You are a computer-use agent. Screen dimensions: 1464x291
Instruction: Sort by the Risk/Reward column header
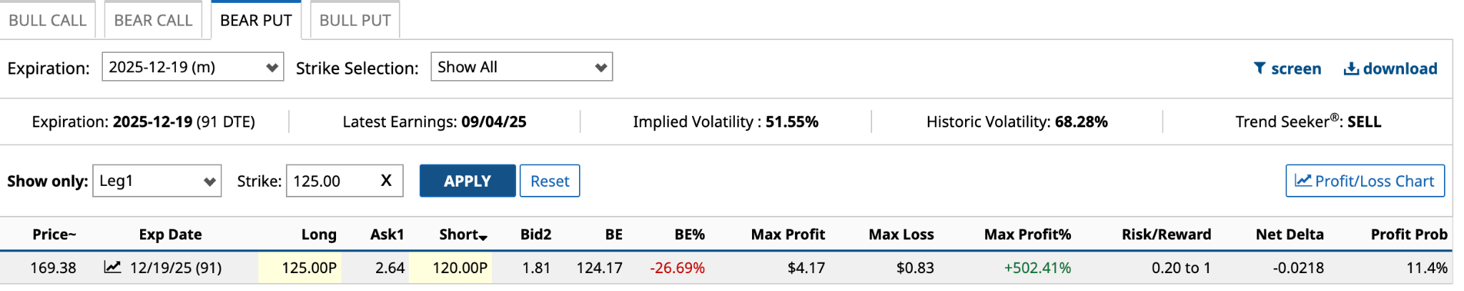coord(1166,235)
